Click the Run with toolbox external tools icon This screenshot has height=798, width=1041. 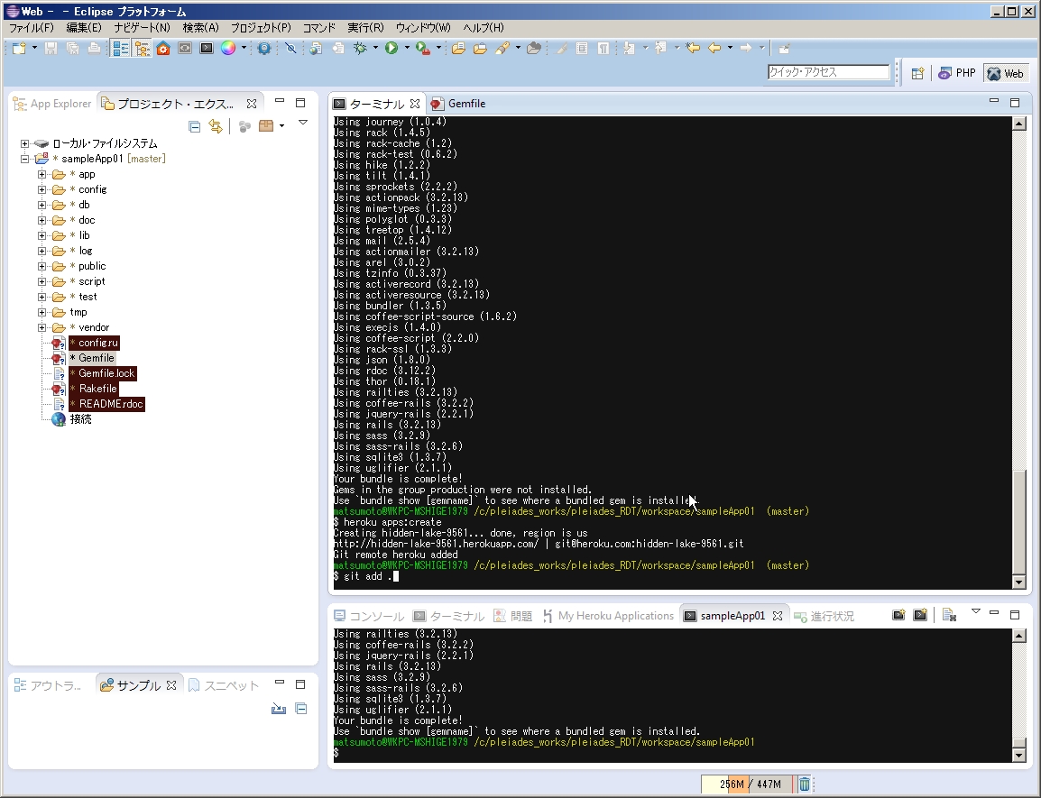(x=422, y=49)
